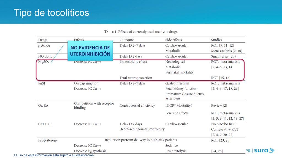Image resolution: width=282 pixels, height=158 pixels.
Task: Select 'No tocolytic effect' outcome text
Action: pos(133,62)
